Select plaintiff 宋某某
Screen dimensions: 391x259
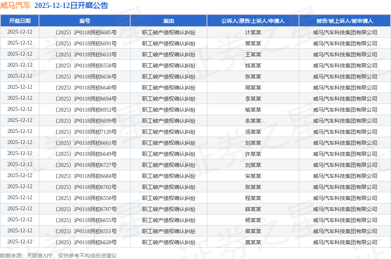tap(253, 176)
